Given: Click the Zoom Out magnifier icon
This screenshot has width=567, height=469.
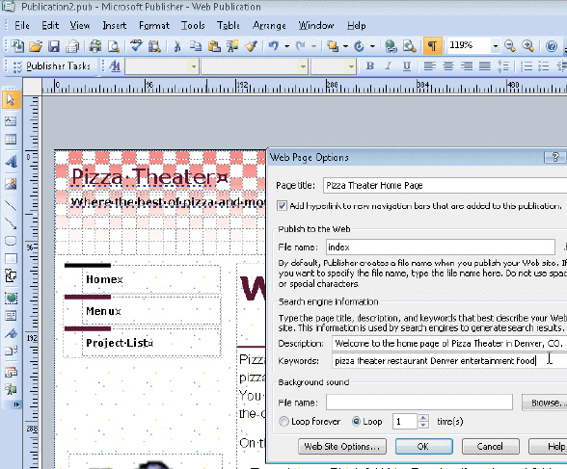Looking at the screenshot, I should pyautogui.click(x=510, y=46).
